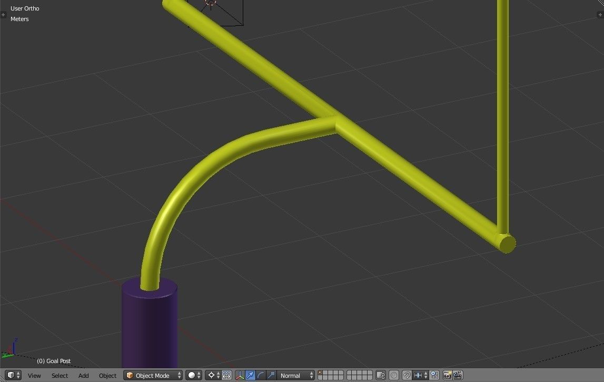Screen dimensions: 604x382
Task: Click the Select menu in the header
Action: (x=60, y=375)
